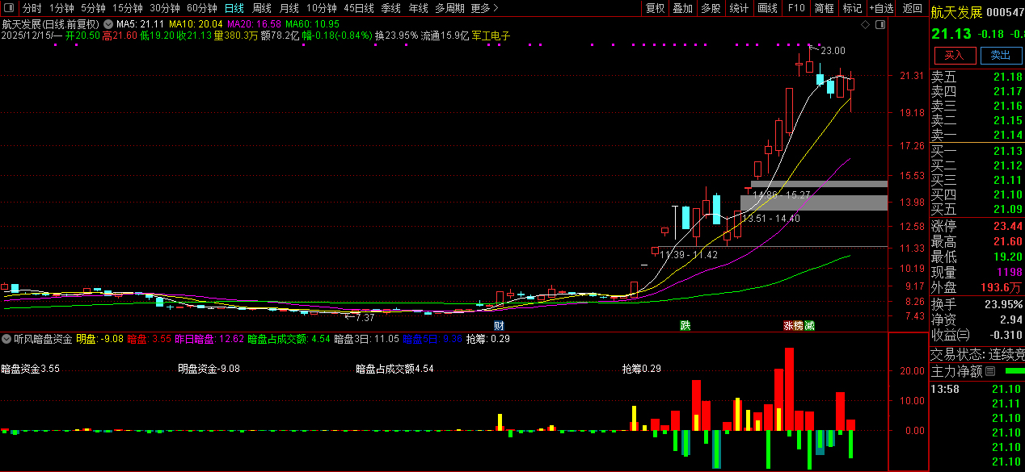Click the 叠加 overlay button

(683, 8)
